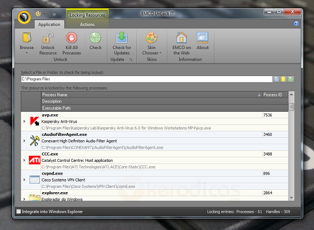
Task: Sort by the Process ID column header
Action: pos(275,95)
